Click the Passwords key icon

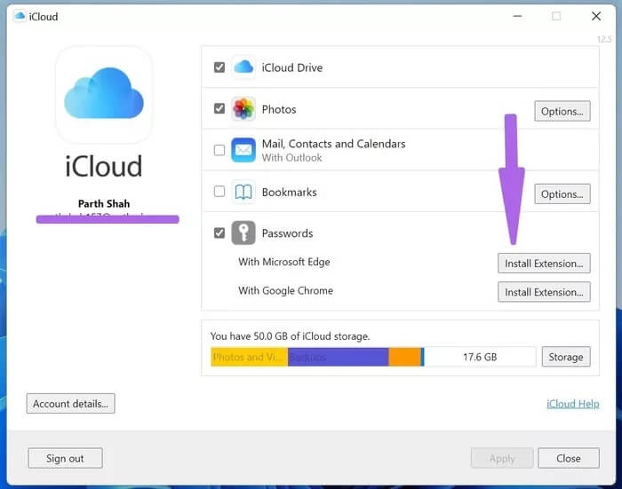(x=243, y=233)
